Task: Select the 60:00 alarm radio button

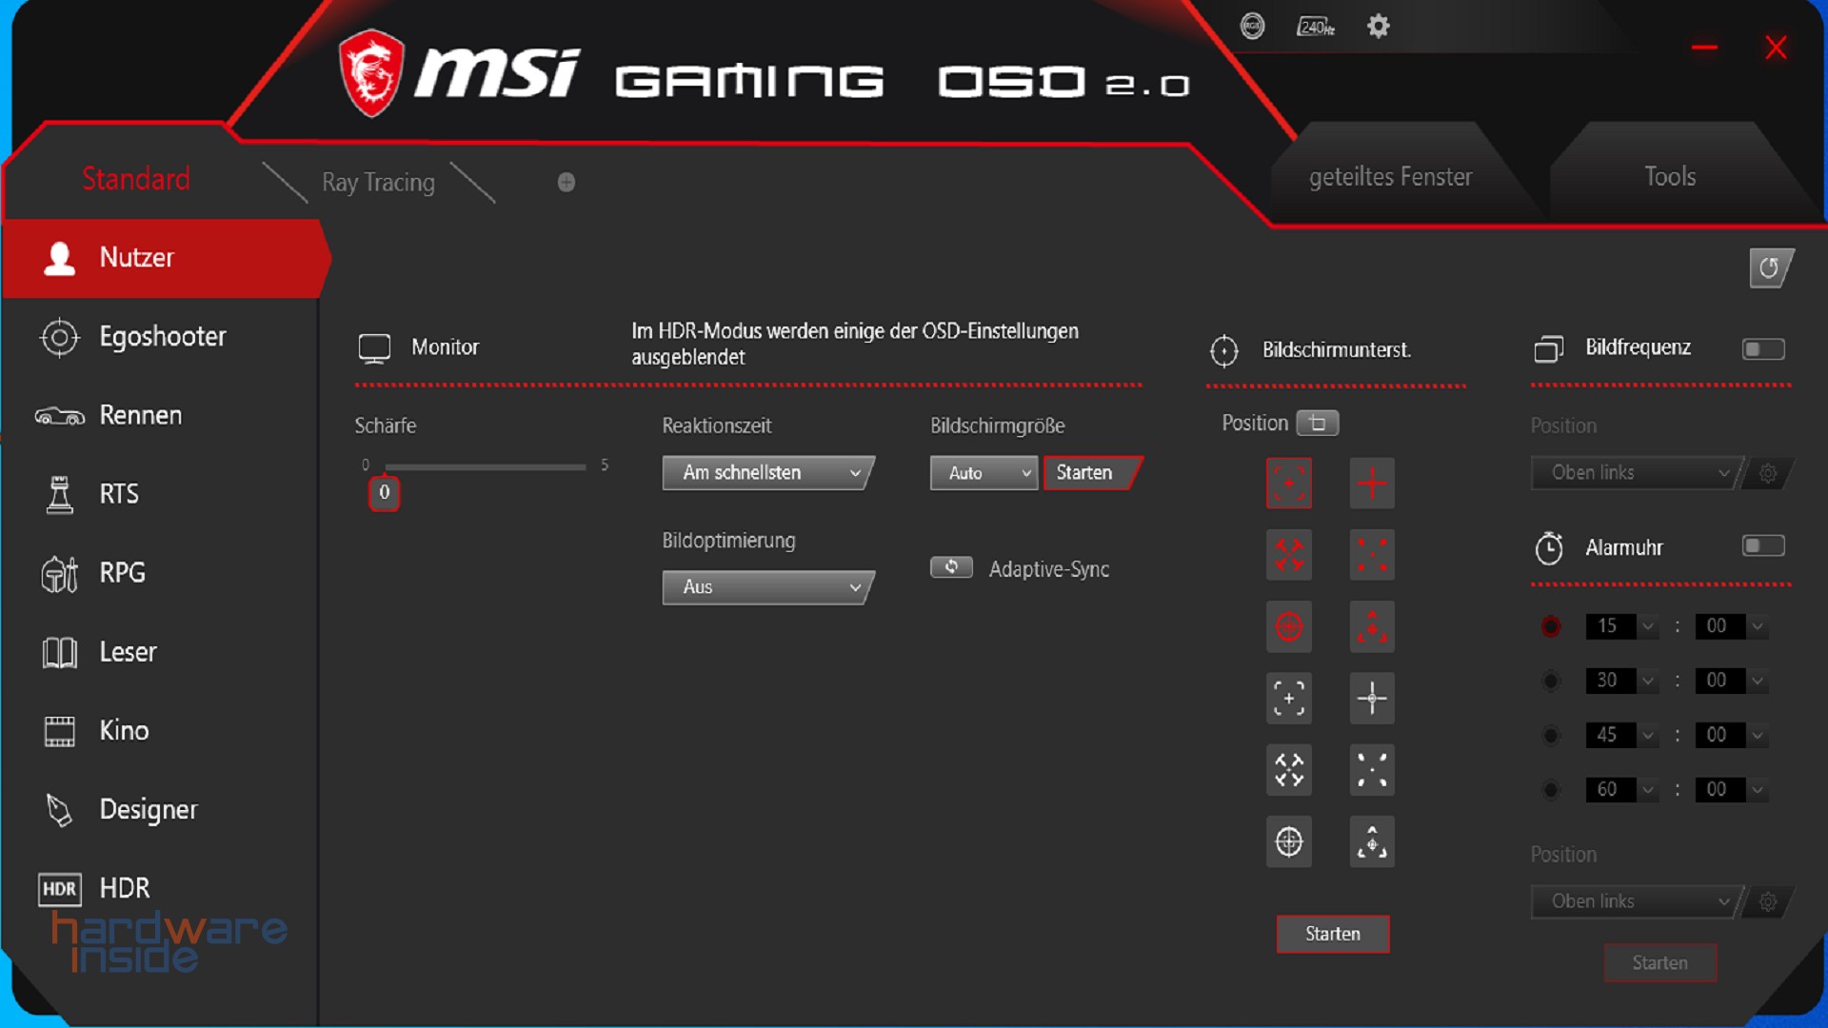Action: tap(1551, 789)
